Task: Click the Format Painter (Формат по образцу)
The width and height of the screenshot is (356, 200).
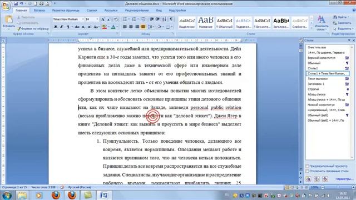Action: click(x=33, y=28)
